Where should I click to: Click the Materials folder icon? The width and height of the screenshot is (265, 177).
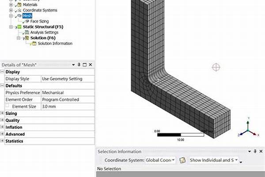click(x=18, y=4)
